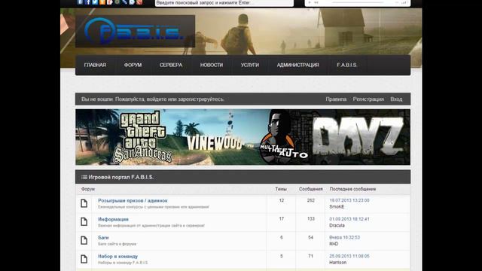
Task: Open last post Вчера 16:32:53
Action: (x=344, y=238)
